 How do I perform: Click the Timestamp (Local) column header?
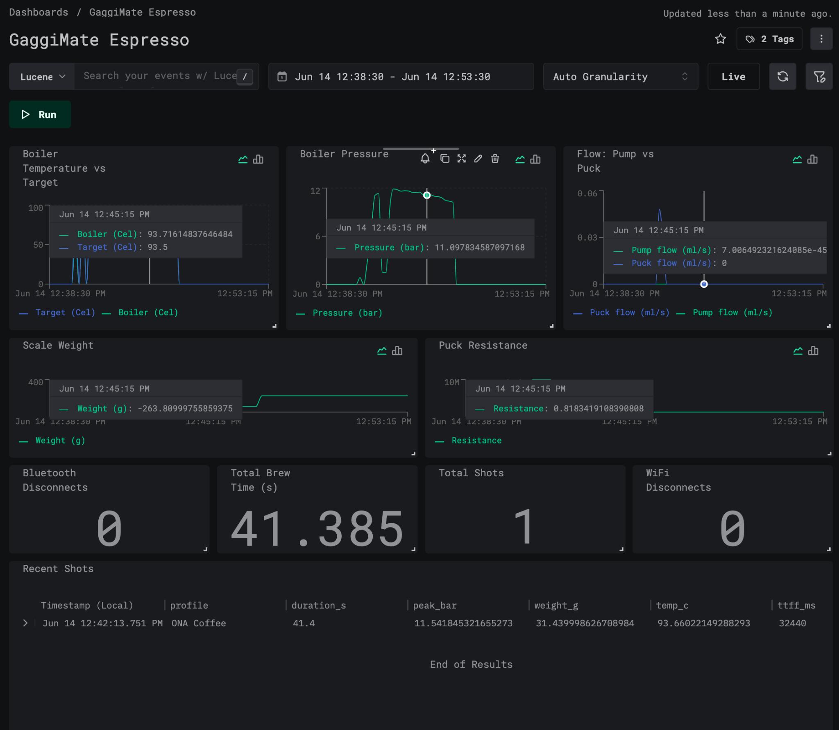pos(87,605)
